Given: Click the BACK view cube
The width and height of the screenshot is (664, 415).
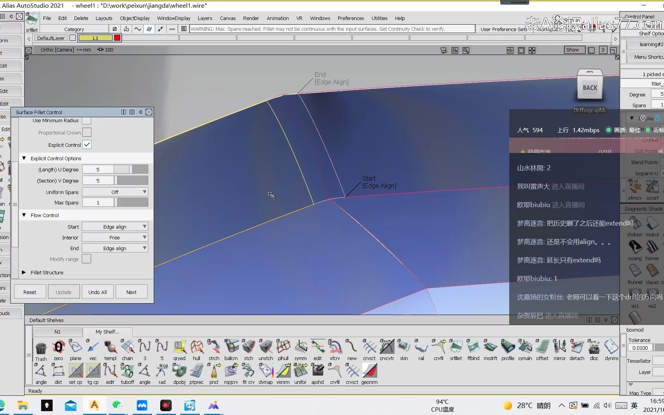Looking at the screenshot, I should coord(590,87).
